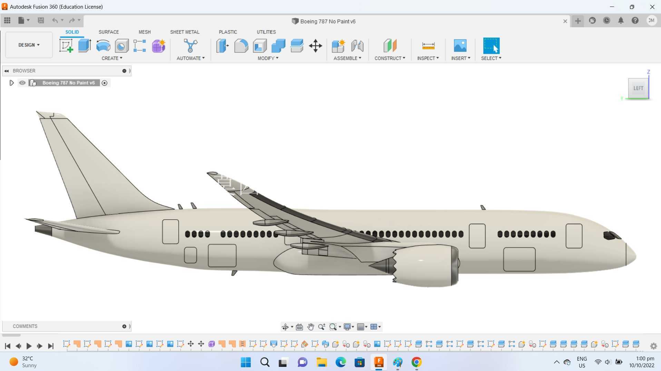Choose the Shell tool

(260, 46)
